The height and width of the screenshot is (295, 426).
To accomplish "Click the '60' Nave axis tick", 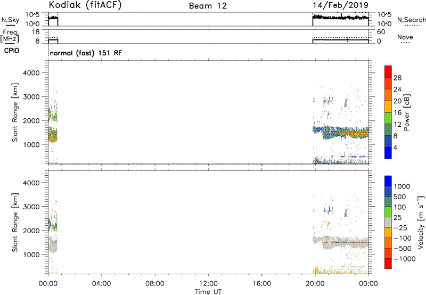I will 381,32.
